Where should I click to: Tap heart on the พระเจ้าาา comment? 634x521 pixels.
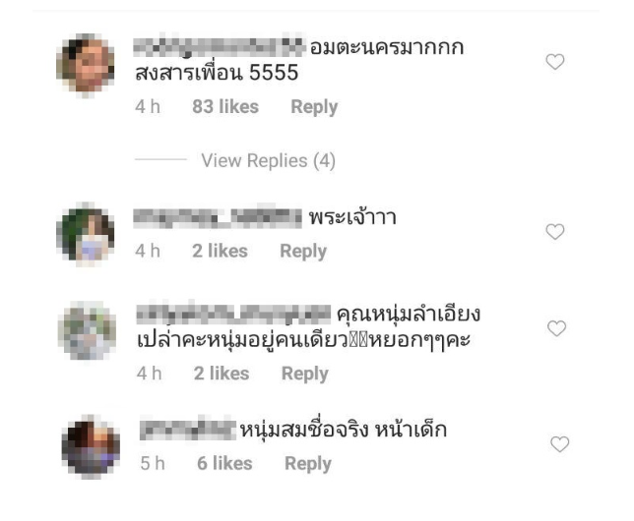pos(555,231)
